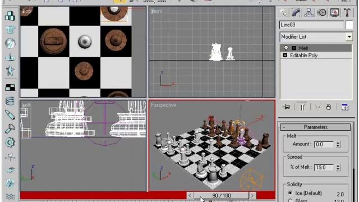Create a reactor Rigid Body Collection
The height and width of the screenshot is (202, 359).
[x=10, y=16]
